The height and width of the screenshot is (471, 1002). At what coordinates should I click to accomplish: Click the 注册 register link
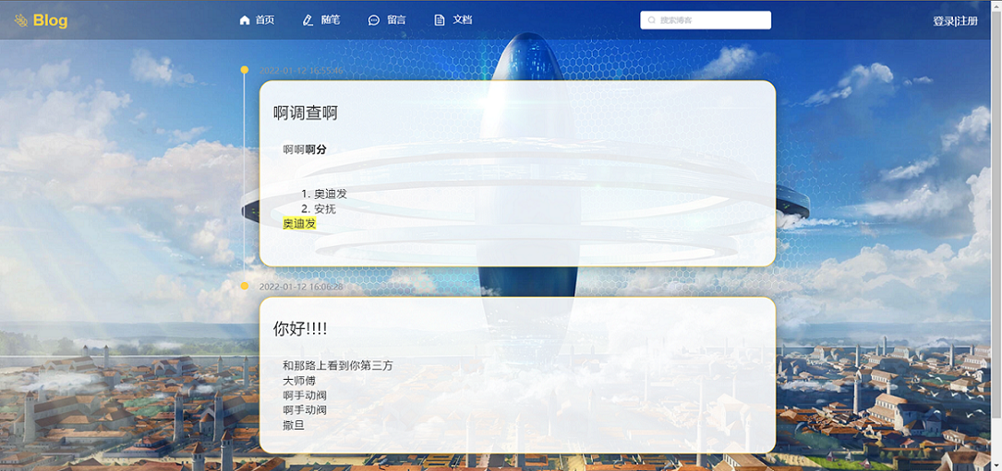tap(967, 21)
